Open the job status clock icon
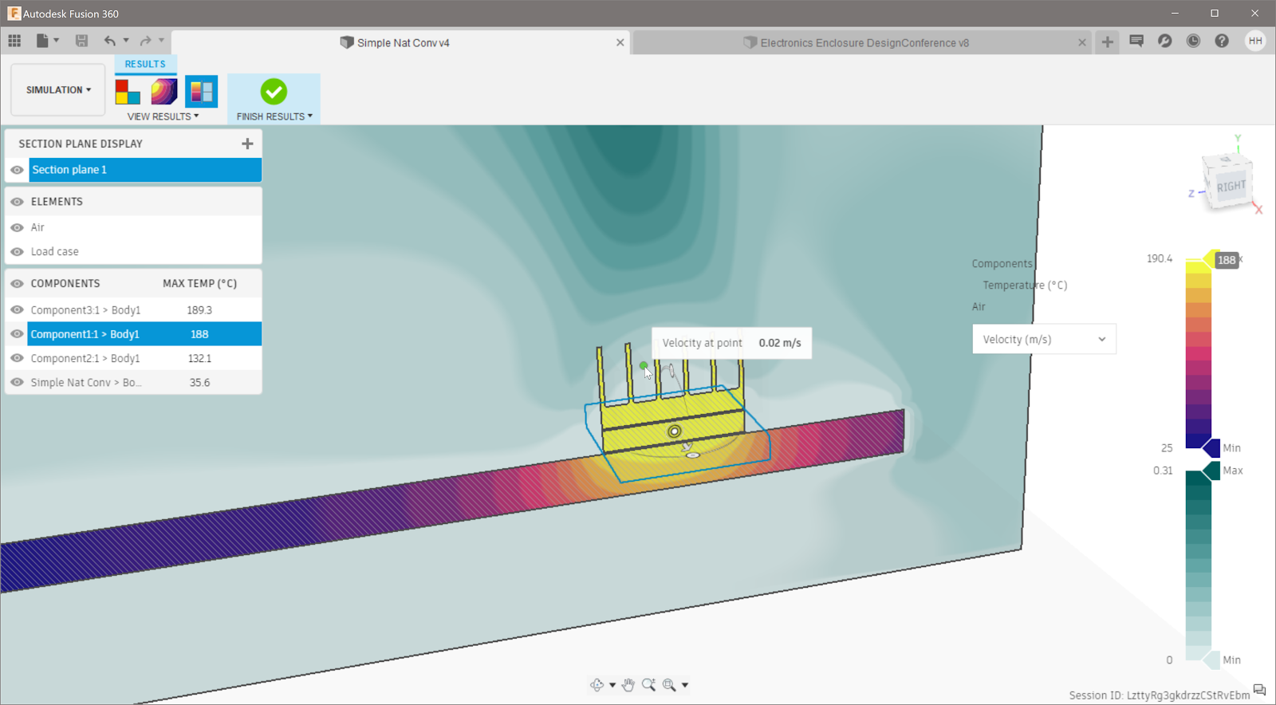 click(1193, 41)
